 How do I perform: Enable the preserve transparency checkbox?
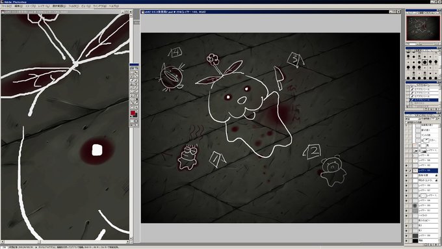(406, 122)
